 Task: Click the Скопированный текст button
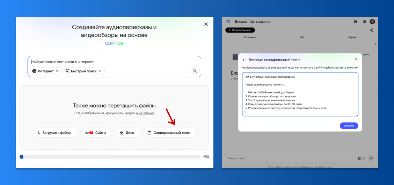170,133
